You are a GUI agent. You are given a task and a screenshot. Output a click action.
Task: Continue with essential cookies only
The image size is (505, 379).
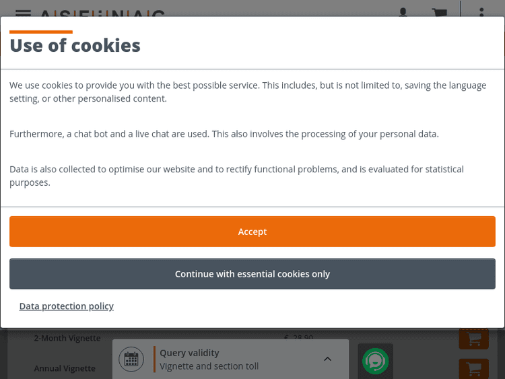(252, 274)
